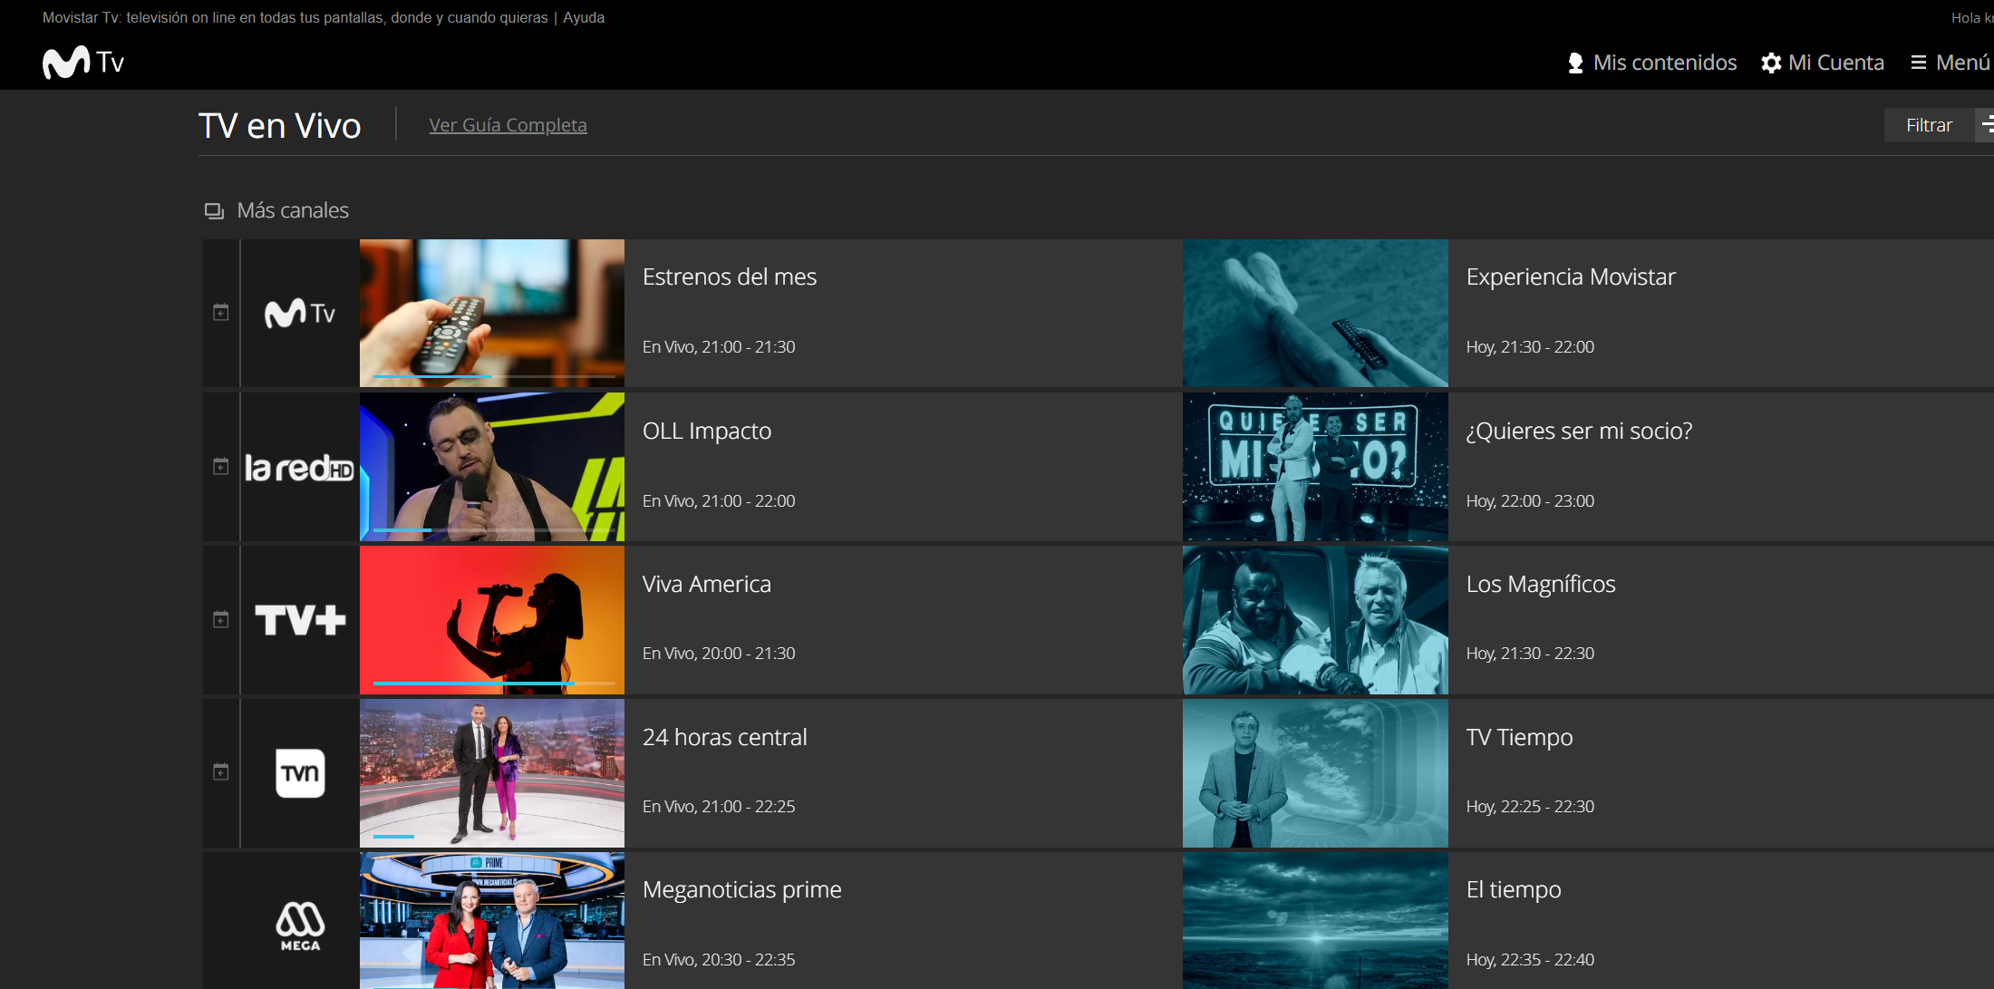This screenshot has width=1994, height=989.
Task: Select the La Red HD channel logo
Action: (299, 467)
